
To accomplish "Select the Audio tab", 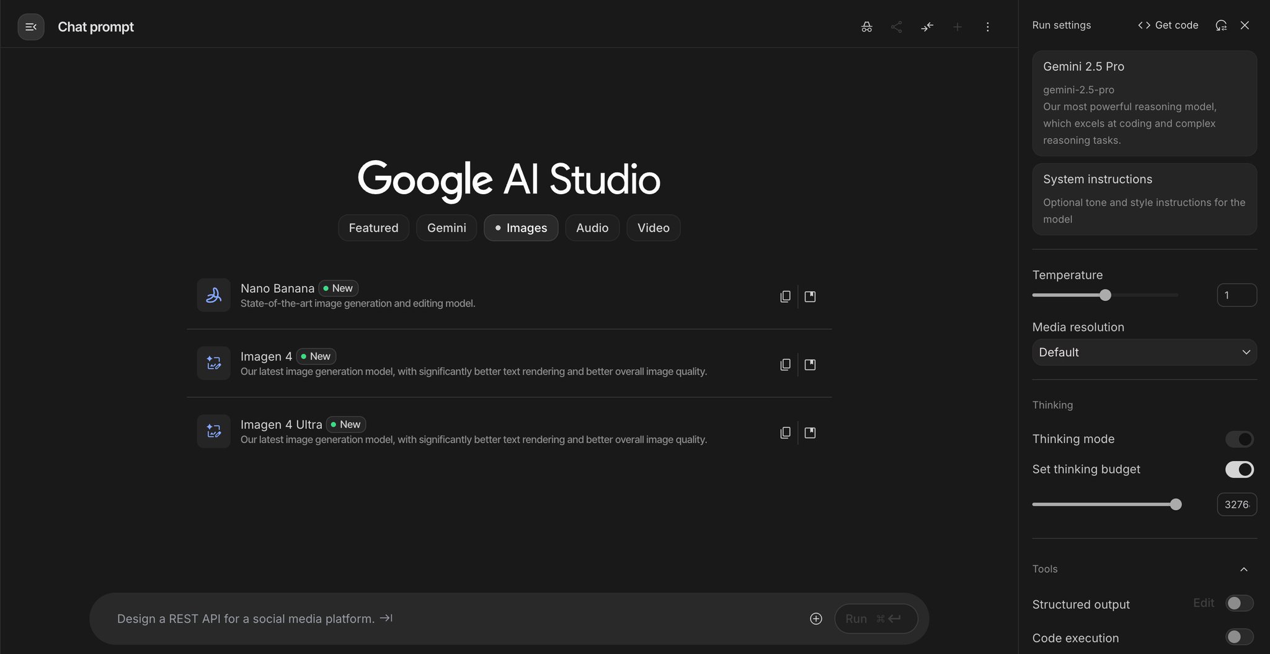I will tap(592, 228).
